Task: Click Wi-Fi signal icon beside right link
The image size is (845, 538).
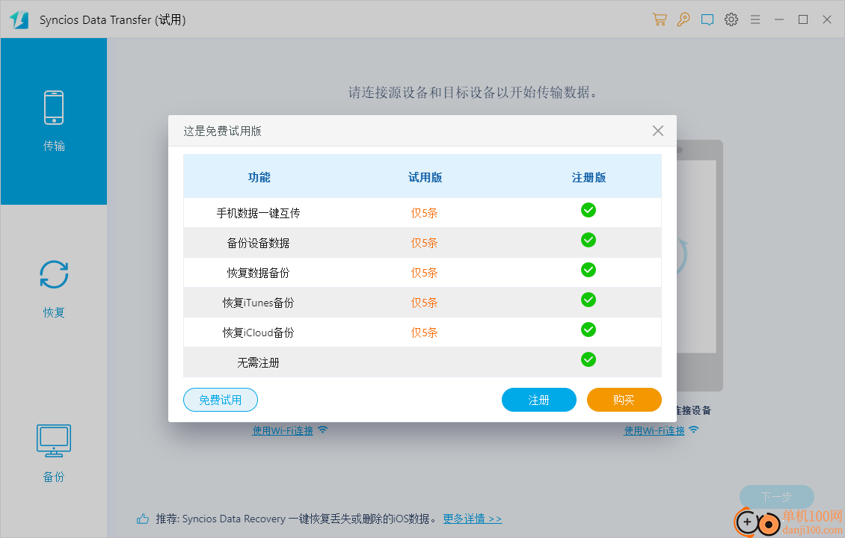Action: 693,429
